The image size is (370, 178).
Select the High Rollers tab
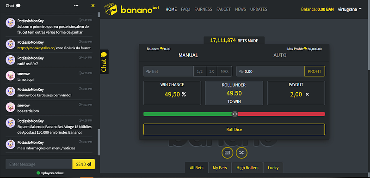pos(247,168)
